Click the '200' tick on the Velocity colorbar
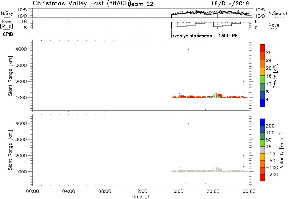Viewport: 288px width, 199px height. coord(270,126)
